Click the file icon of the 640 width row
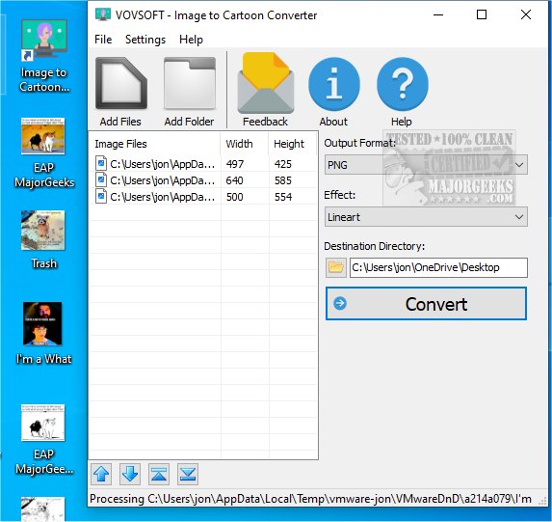552x522 pixels. [x=101, y=180]
